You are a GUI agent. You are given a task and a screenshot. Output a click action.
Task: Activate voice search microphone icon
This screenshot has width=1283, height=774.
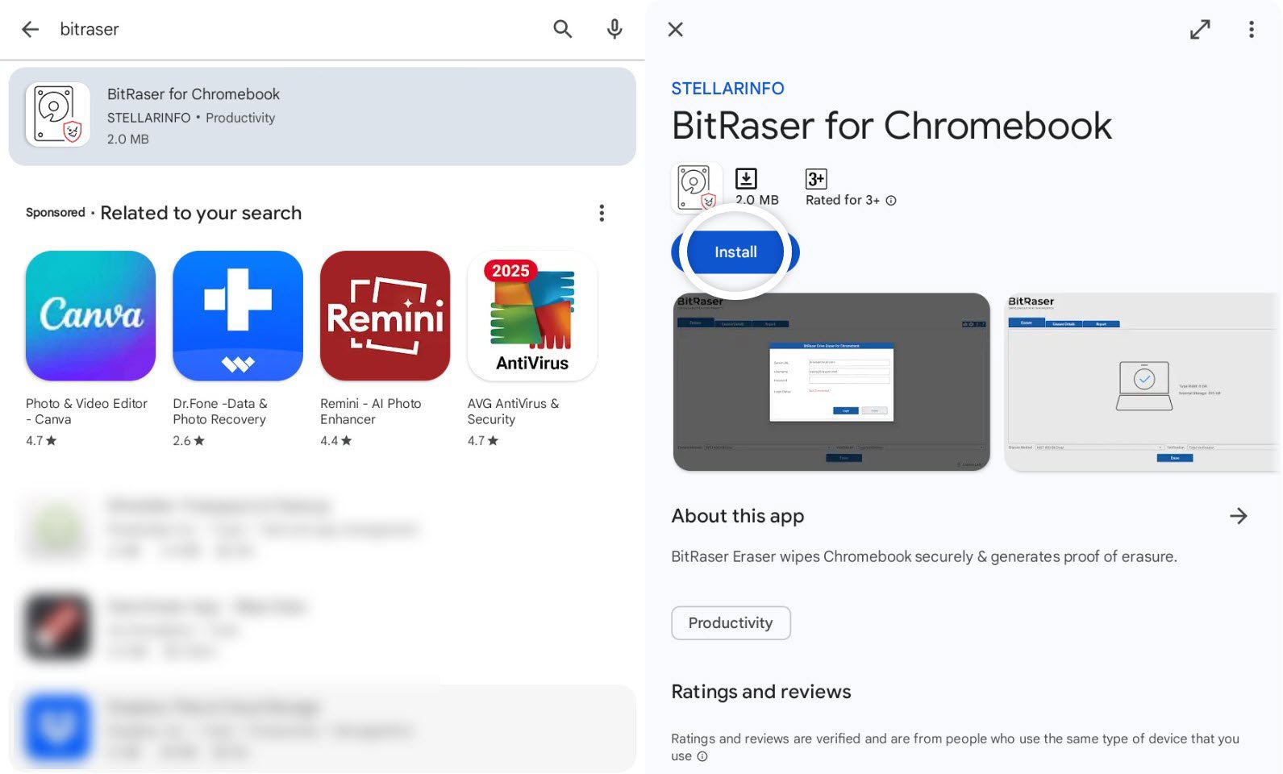click(x=614, y=30)
